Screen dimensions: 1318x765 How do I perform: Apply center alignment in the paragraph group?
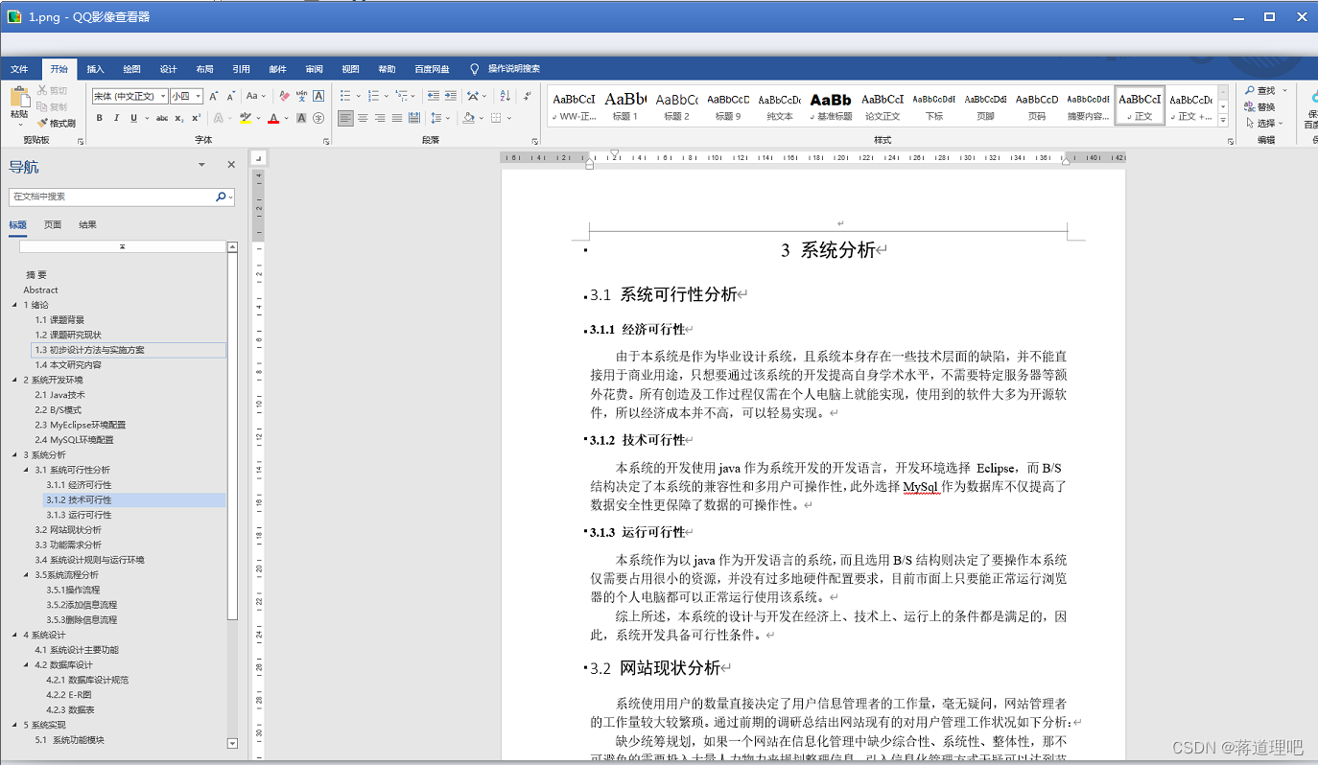tap(361, 117)
